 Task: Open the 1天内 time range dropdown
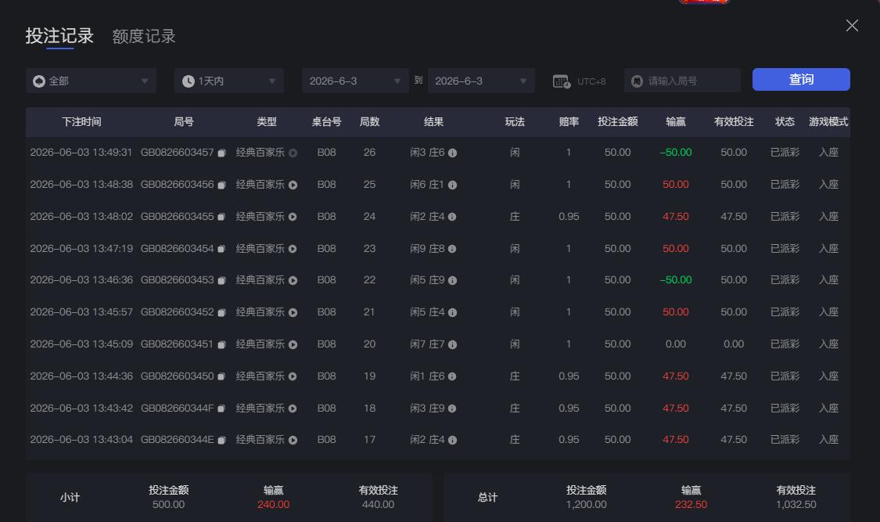click(229, 81)
